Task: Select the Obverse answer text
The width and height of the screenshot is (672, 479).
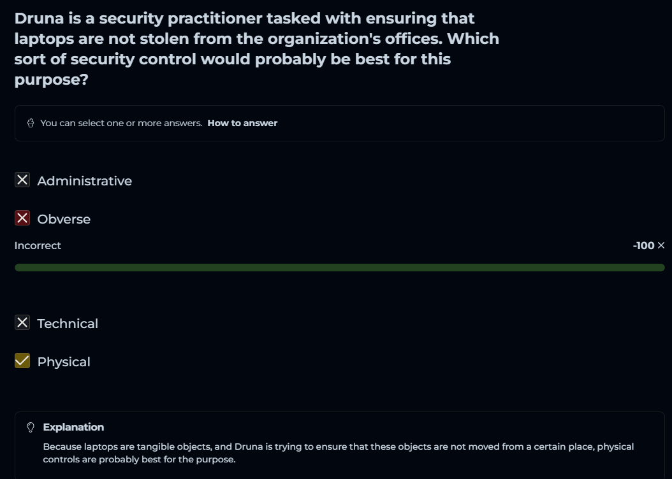Action: [64, 219]
